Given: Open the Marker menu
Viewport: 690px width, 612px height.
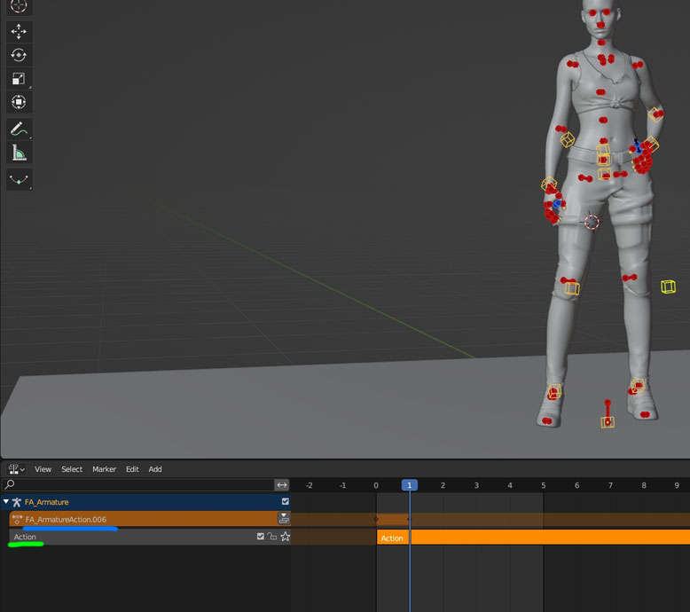Looking at the screenshot, I should [104, 469].
